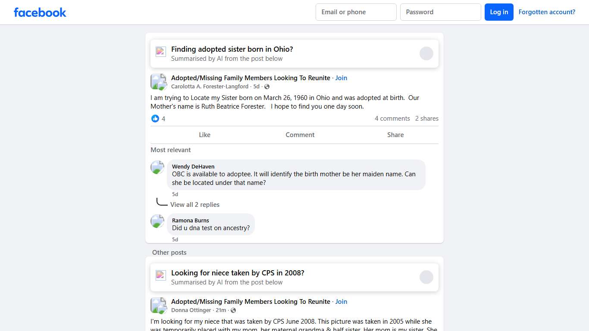Screen dimensions: 589x331
Task: Click the Log in button
Action: coord(499,12)
